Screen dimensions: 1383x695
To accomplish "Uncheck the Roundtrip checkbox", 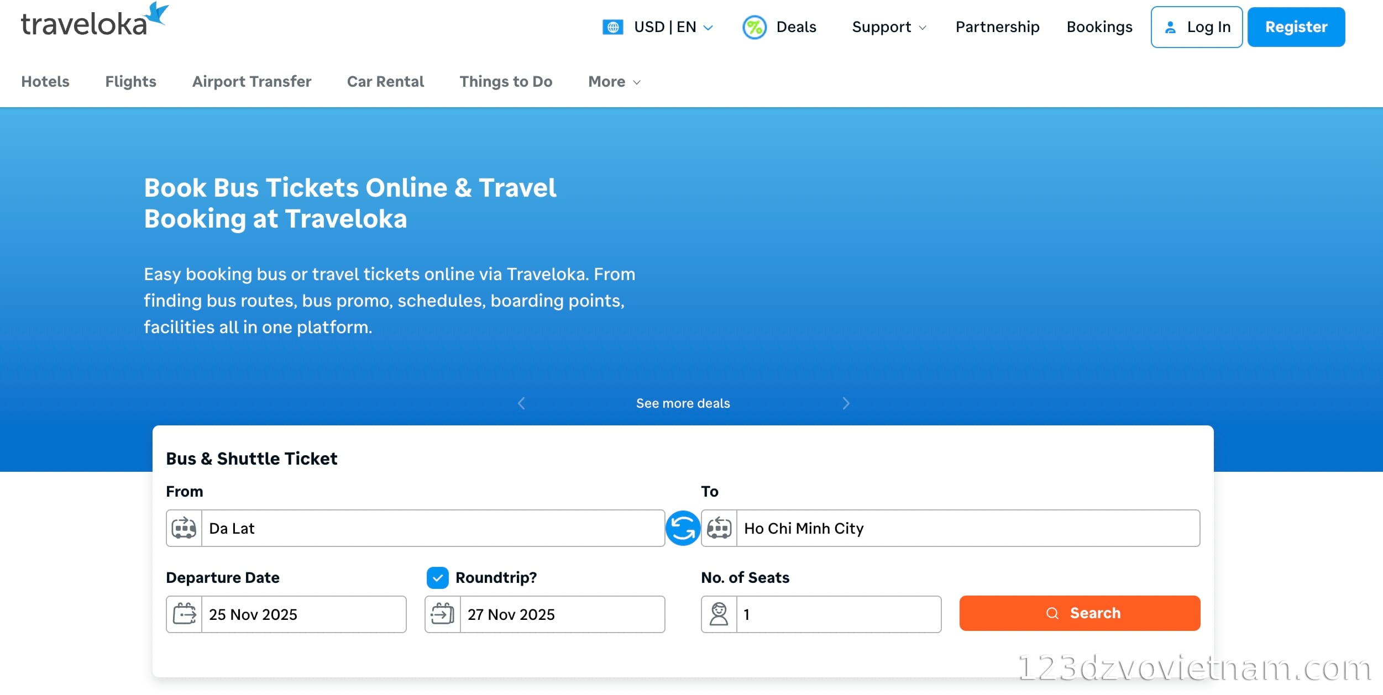I will point(438,578).
